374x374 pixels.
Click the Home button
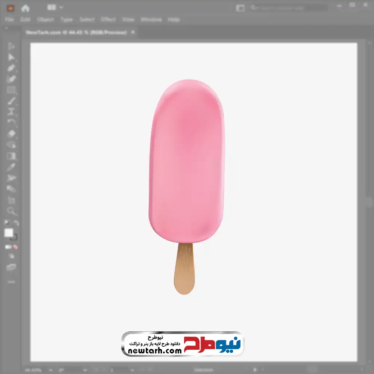point(25,8)
